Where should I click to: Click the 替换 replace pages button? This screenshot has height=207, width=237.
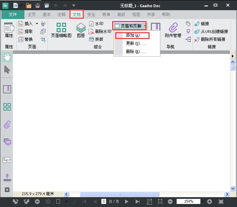point(25,39)
